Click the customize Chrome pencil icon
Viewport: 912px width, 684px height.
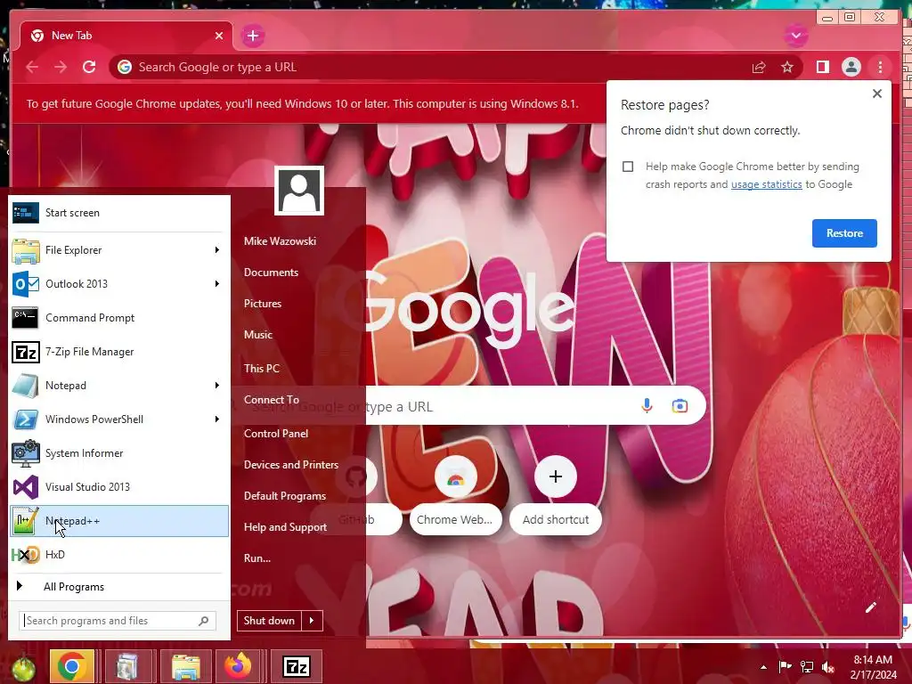pyautogui.click(x=871, y=607)
